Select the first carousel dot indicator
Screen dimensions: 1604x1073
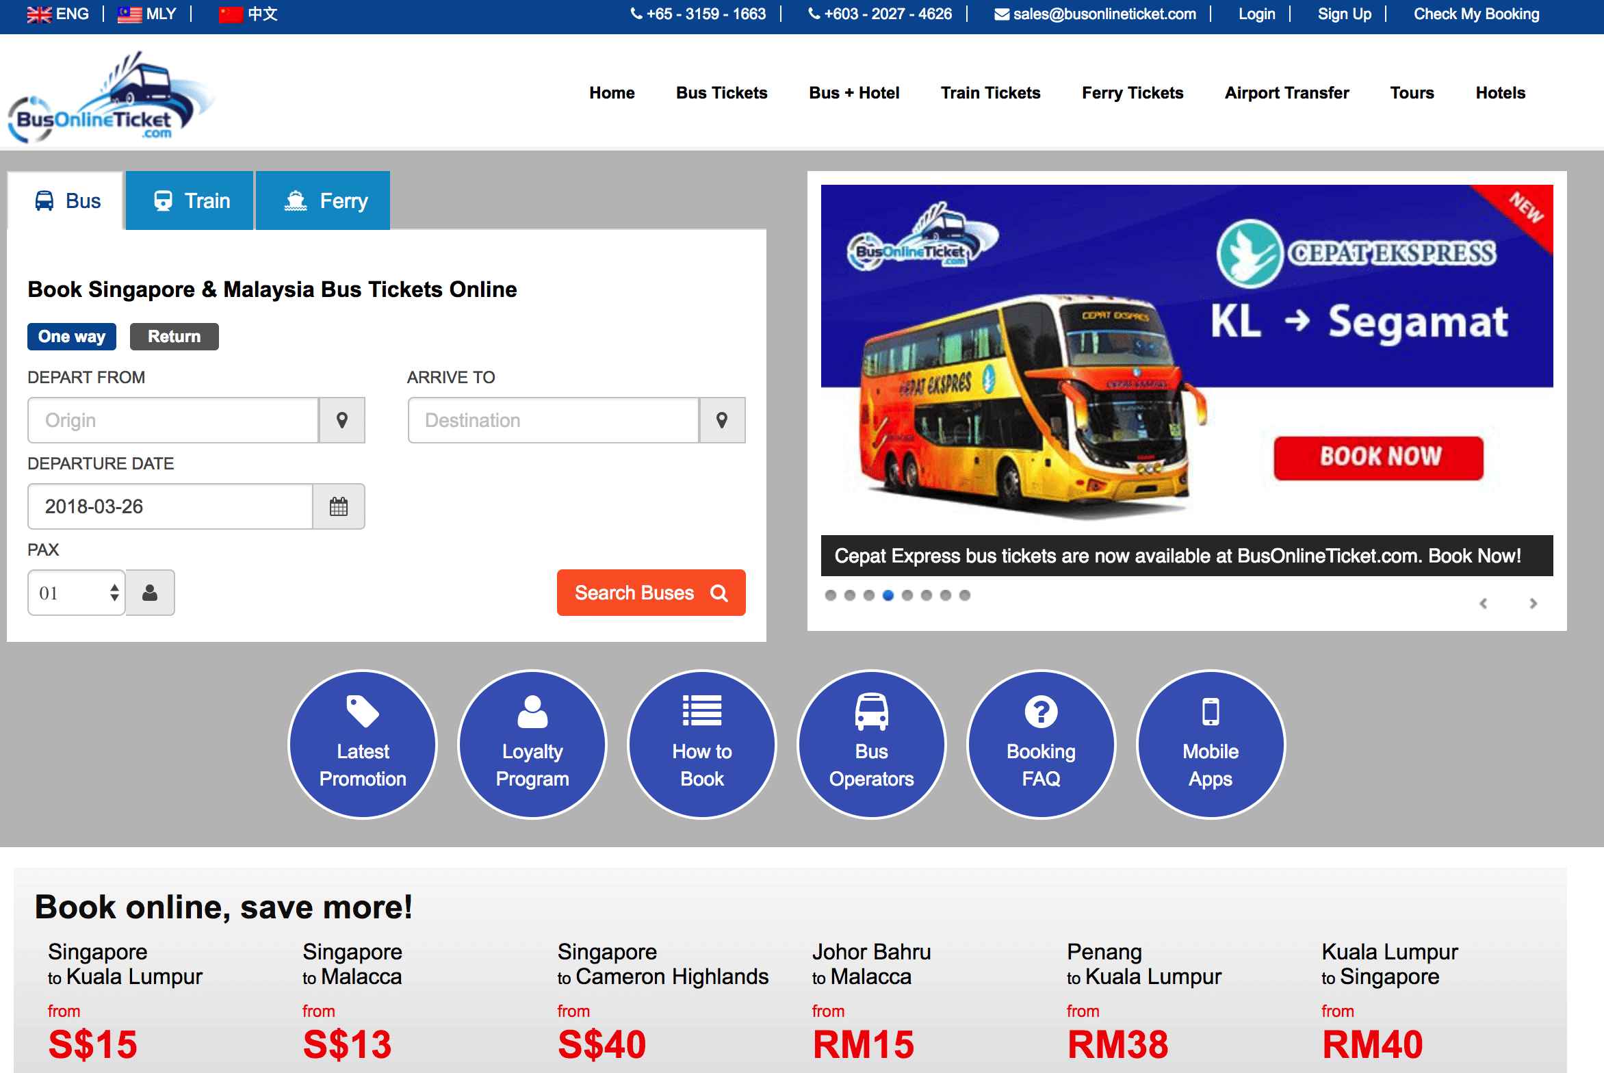(x=831, y=595)
